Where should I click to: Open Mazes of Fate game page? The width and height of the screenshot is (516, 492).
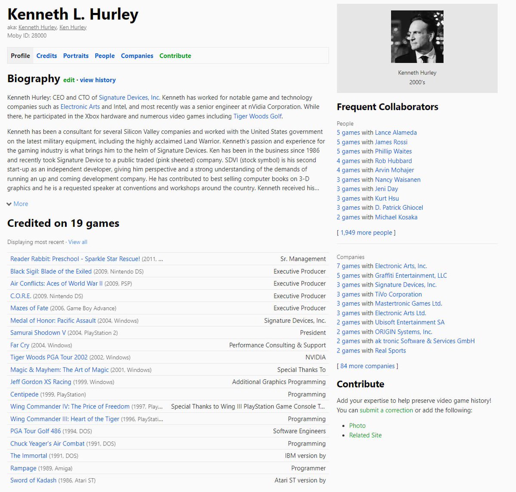(29, 308)
